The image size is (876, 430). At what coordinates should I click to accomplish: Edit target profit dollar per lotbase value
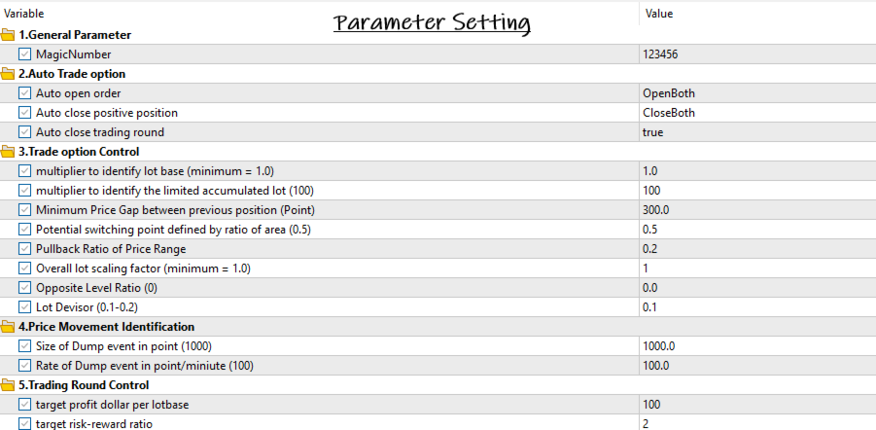(x=757, y=405)
